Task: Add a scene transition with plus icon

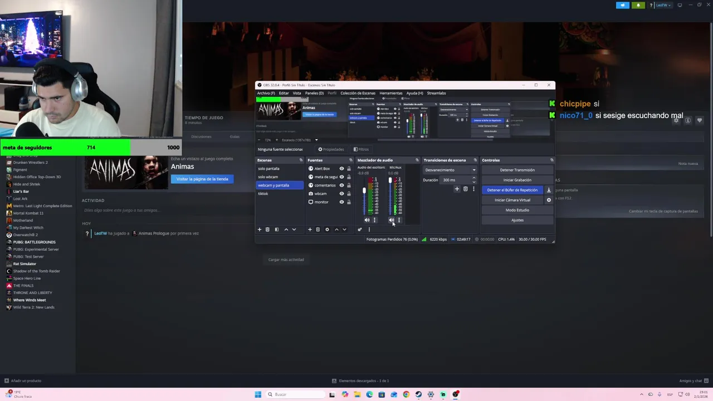Action: point(457,189)
